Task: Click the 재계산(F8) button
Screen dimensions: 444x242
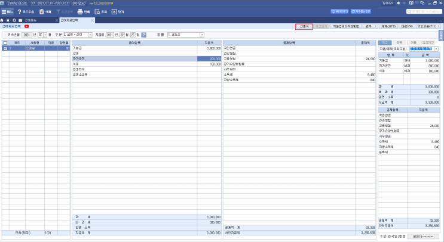Action: tap(388, 26)
